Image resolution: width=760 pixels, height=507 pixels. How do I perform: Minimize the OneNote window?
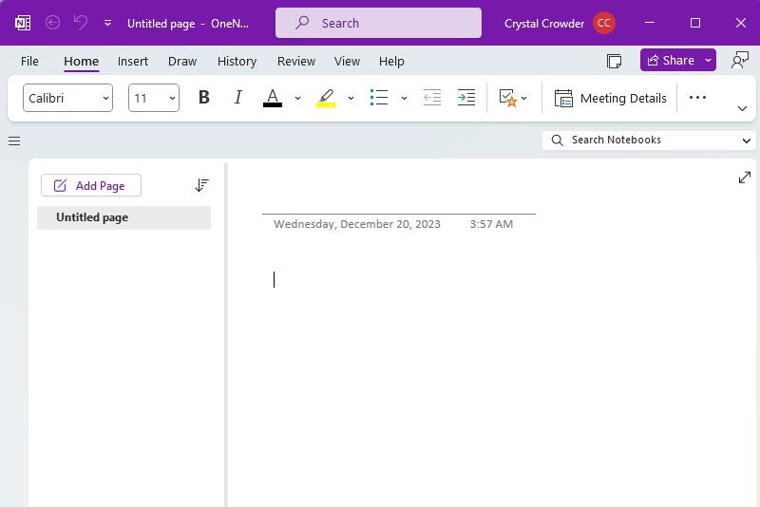tap(650, 23)
